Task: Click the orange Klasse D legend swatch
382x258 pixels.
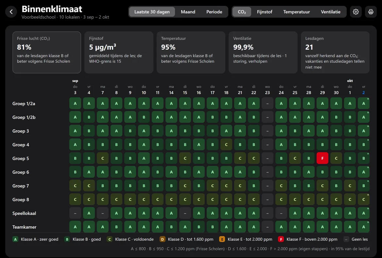Action: pyautogui.click(x=163, y=239)
